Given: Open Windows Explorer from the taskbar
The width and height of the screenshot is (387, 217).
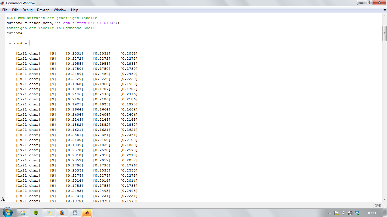Looking at the screenshot, I should [23, 213].
